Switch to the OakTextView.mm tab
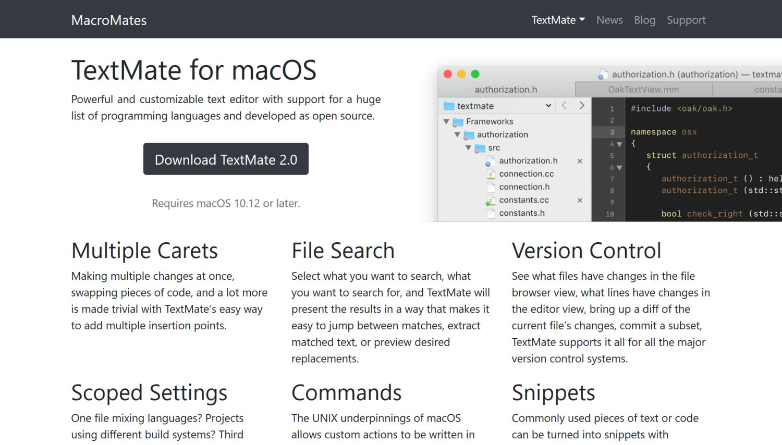 point(643,89)
